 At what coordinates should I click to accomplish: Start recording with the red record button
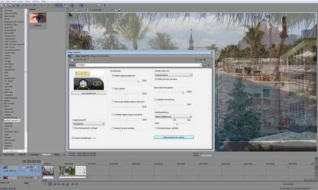pos(45,184)
